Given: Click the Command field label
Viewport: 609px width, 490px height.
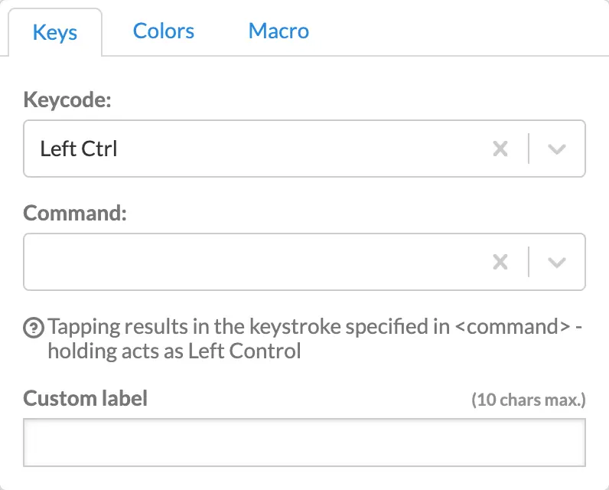Looking at the screenshot, I should tap(75, 213).
